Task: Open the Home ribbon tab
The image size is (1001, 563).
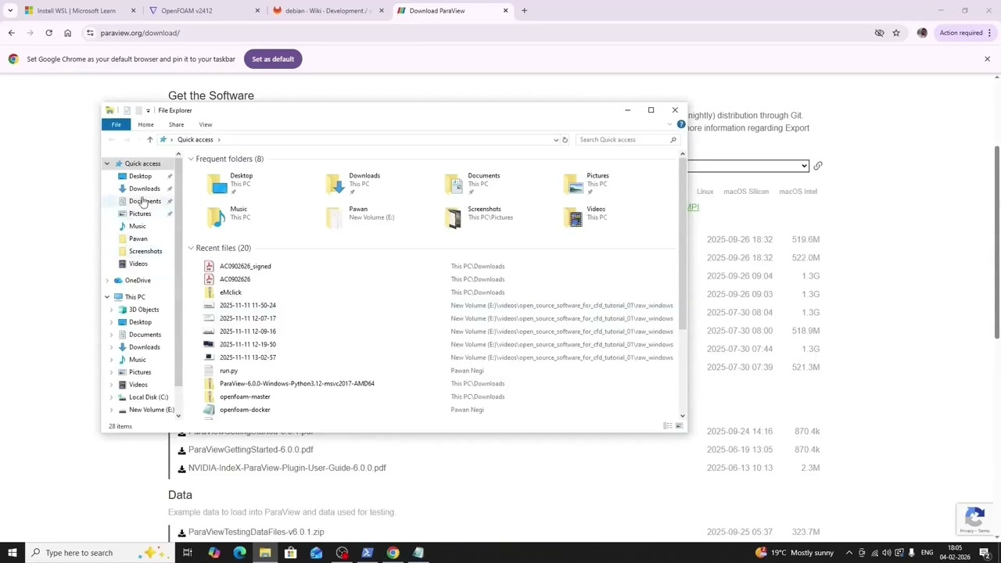Action: pyautogui.click(x=145, y=124)
